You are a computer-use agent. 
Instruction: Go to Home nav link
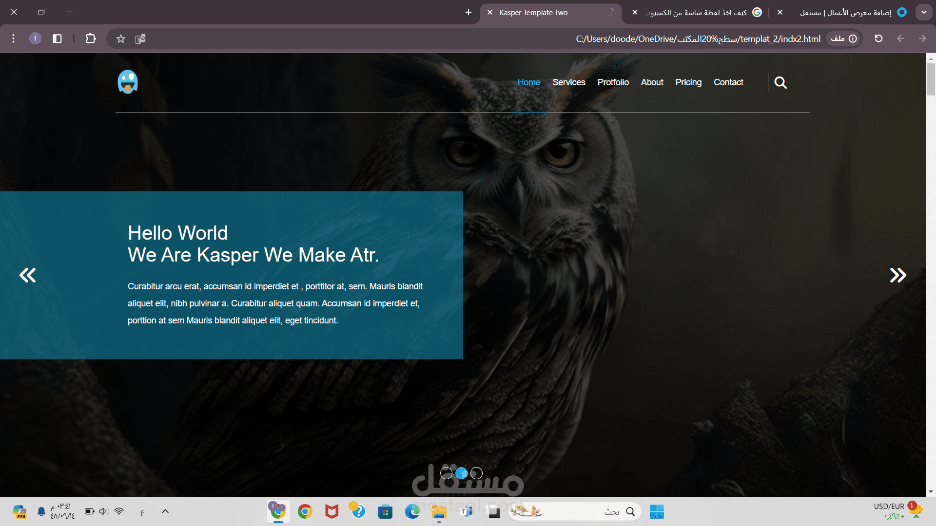coord(529,82)
